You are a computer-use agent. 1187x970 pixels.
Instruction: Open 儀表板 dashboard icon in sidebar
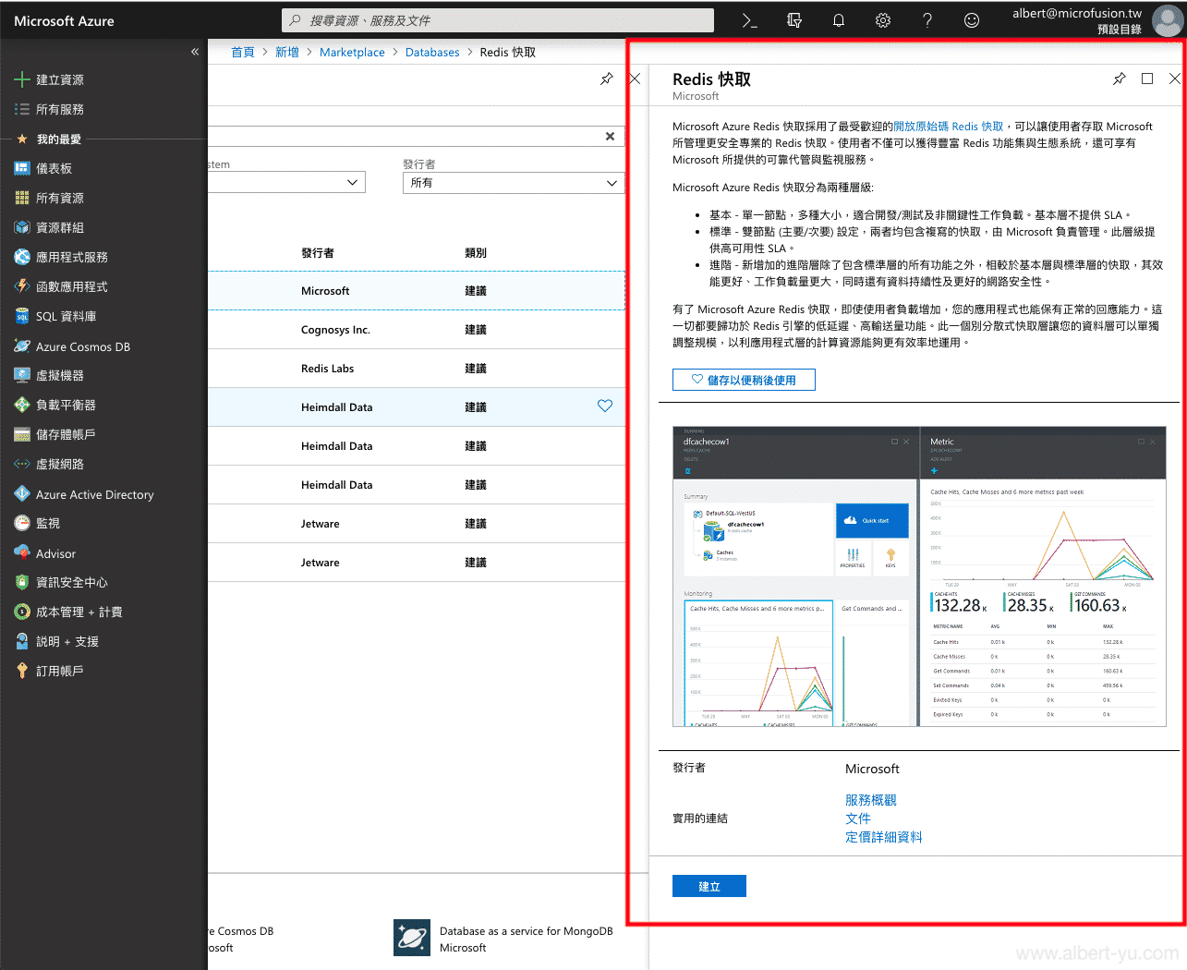(22, 168)
